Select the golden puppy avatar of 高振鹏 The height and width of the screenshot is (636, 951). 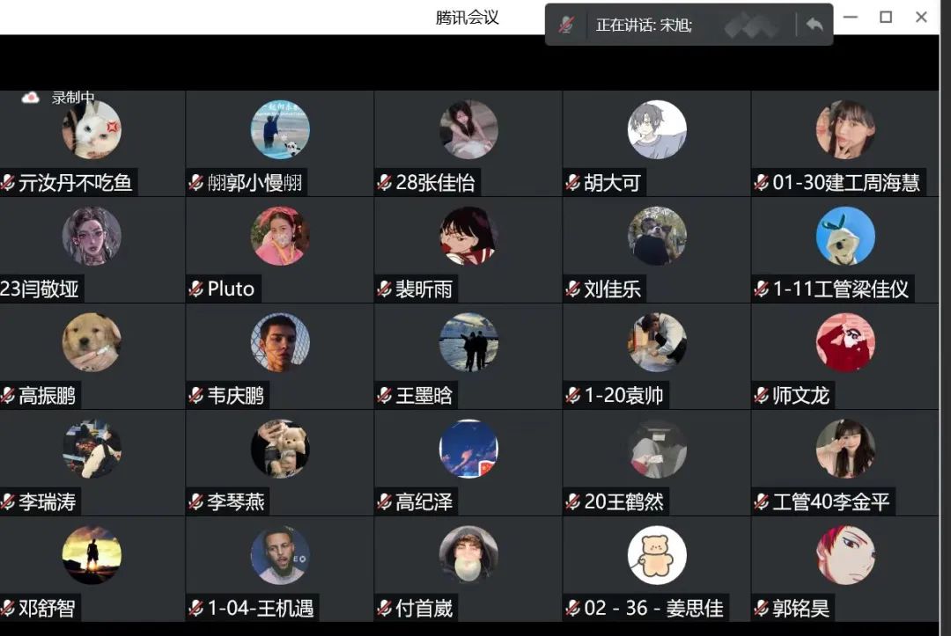[x=92, y=342]
